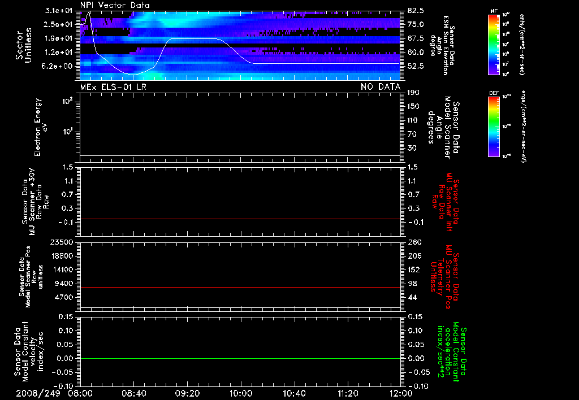579x400 pixels.
Task: Click the 'ESH Sun Elevation Angle' axis label
Action: pyautogui.click(x=442, y=45)
